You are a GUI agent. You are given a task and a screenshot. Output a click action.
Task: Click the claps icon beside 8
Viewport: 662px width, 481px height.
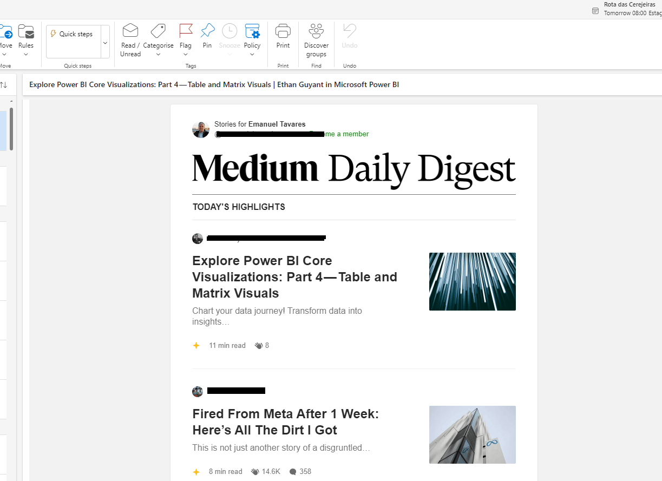tap(259, 346)
